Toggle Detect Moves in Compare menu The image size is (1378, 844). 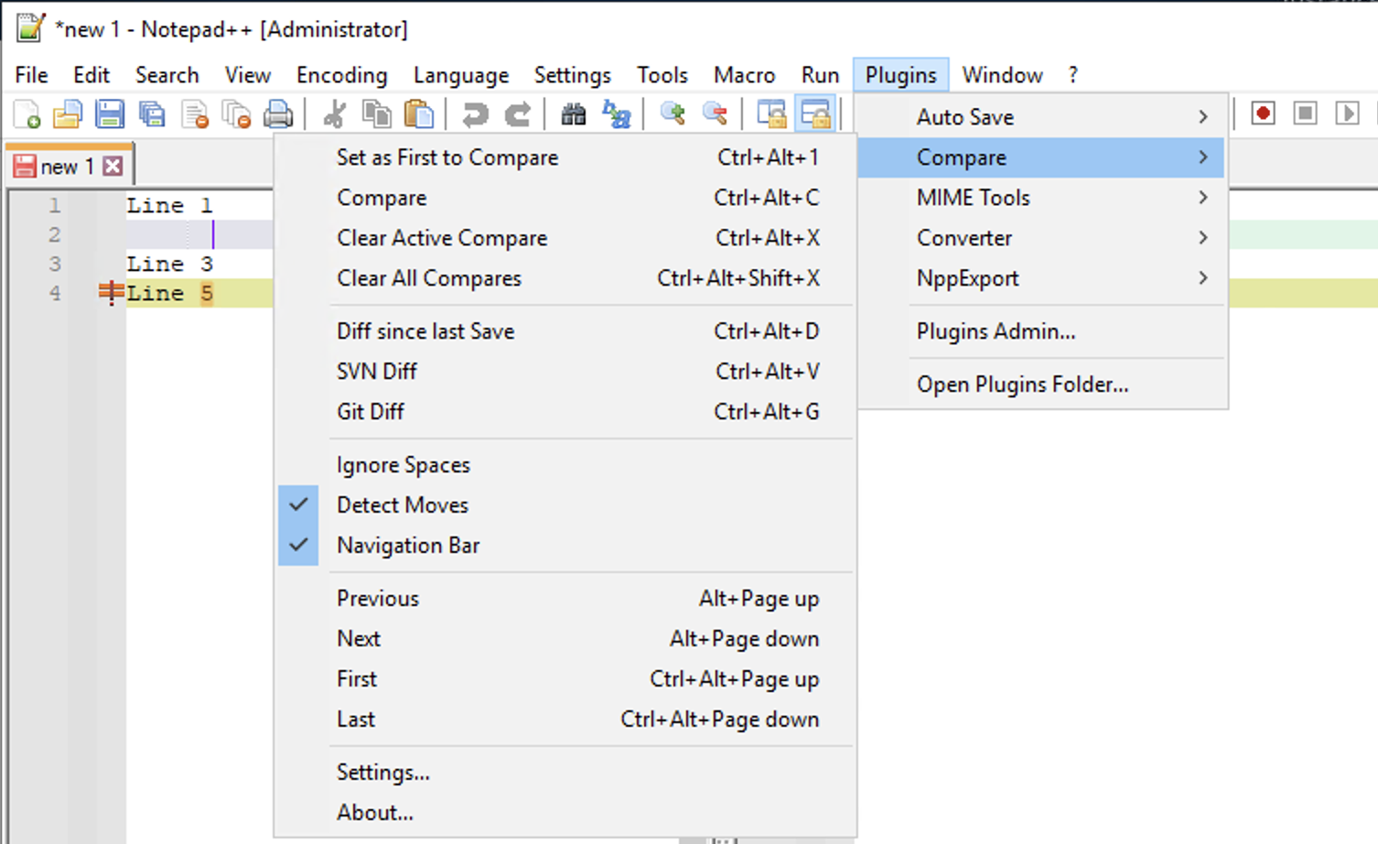coord(402,504)
